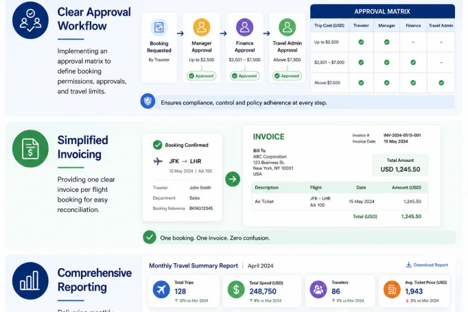Click the arrow between JFK and LHR

(185, 161)
